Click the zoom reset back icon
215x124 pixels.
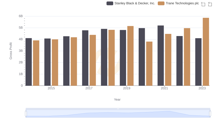[210, 4]
